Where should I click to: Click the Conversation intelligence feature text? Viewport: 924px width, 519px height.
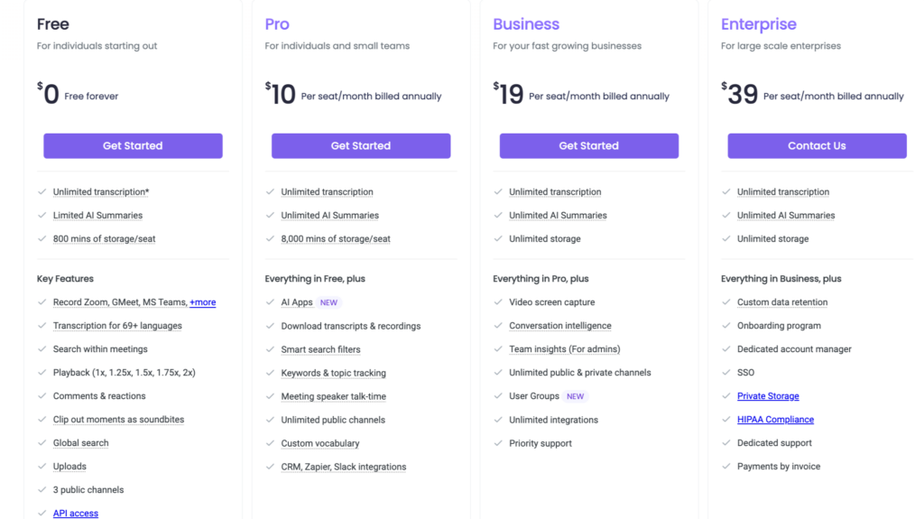pyautogui.click(x=559, y=326)
